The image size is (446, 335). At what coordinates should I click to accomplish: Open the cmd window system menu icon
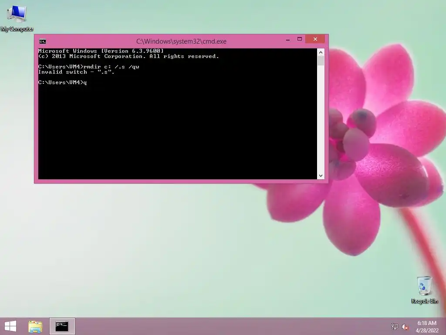tap(43, 41)
